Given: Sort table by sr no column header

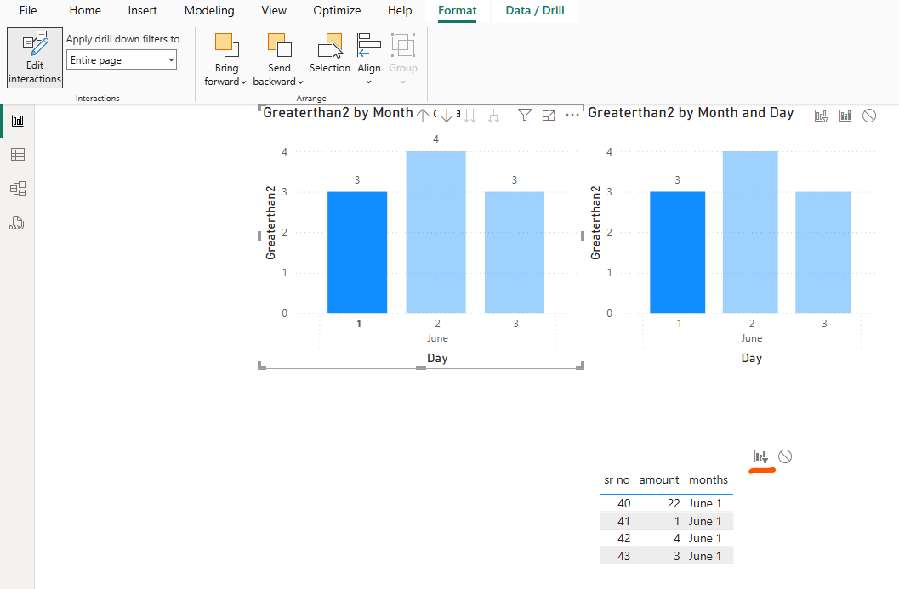Looking at the screenshot, I should coord(617,480).
